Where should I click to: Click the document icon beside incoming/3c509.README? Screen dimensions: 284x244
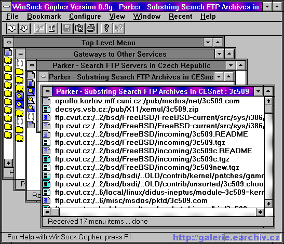(47, 134)
